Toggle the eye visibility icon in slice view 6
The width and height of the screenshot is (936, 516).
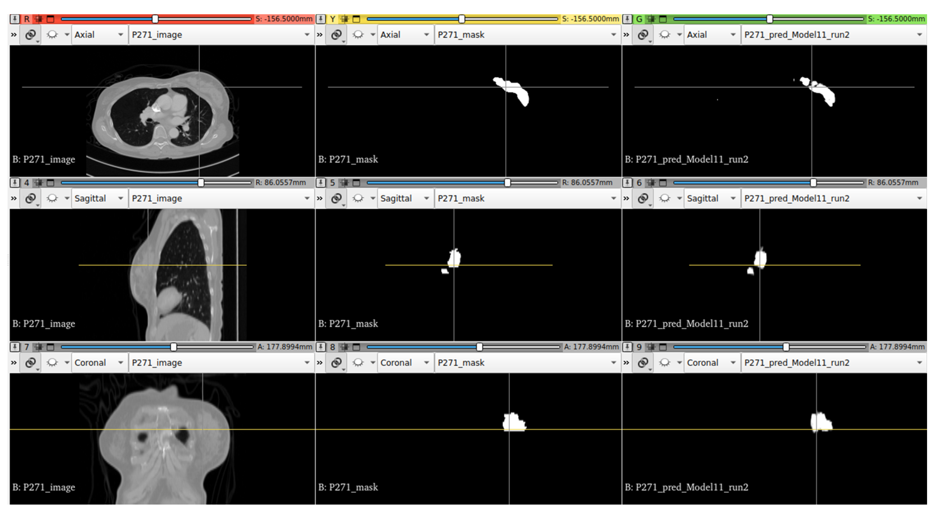[x=665, y=199]
